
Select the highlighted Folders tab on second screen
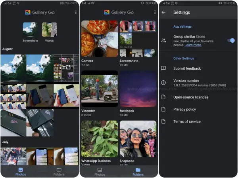pyautogui.click(x=138, y=172)
